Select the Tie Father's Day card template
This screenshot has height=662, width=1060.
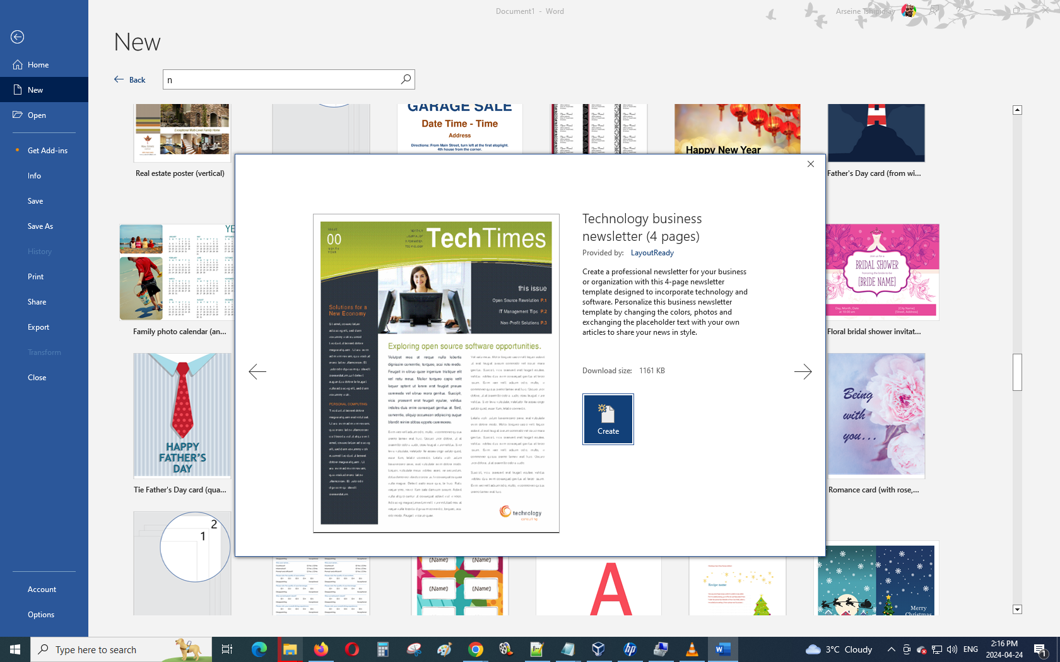pos(182,416)
